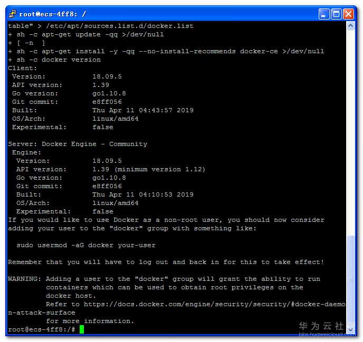This screenshot has height=342, width=363.
Task: Click the scrollbar up arrow
Action: pyautogui.click(x=350, y=26)
